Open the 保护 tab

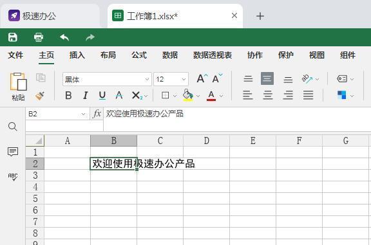(286, 55)
